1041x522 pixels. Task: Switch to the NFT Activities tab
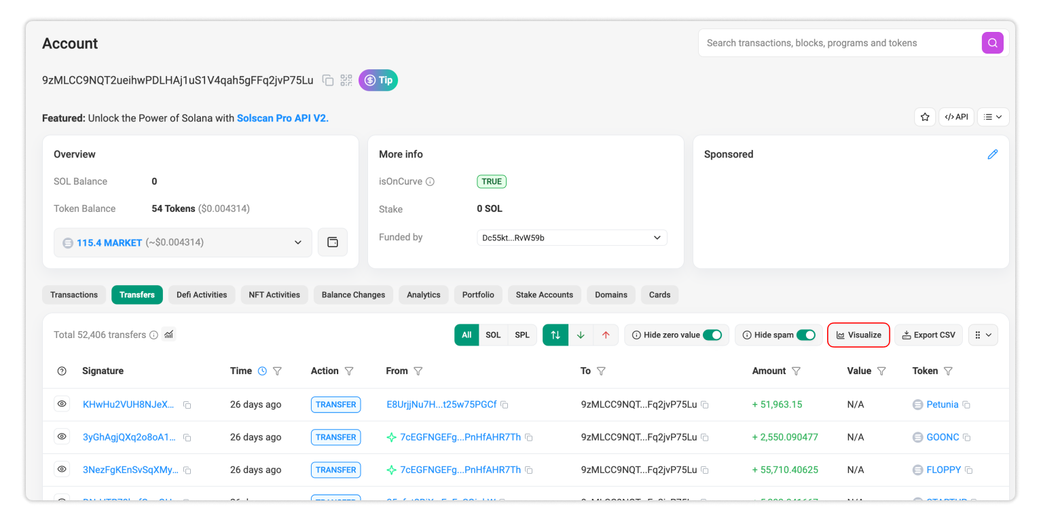274,295
